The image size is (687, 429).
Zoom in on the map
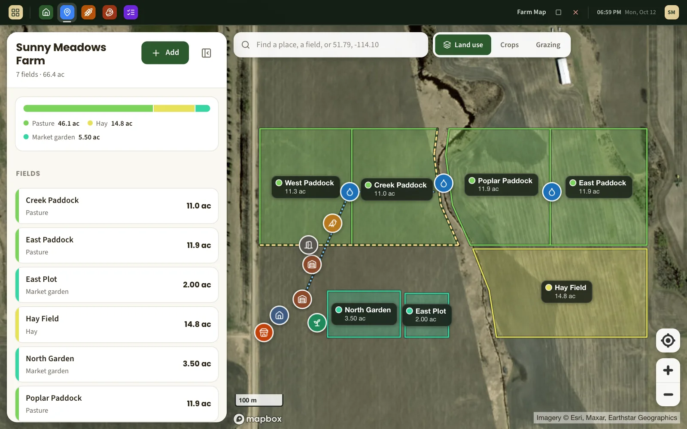tap(668, 370)
